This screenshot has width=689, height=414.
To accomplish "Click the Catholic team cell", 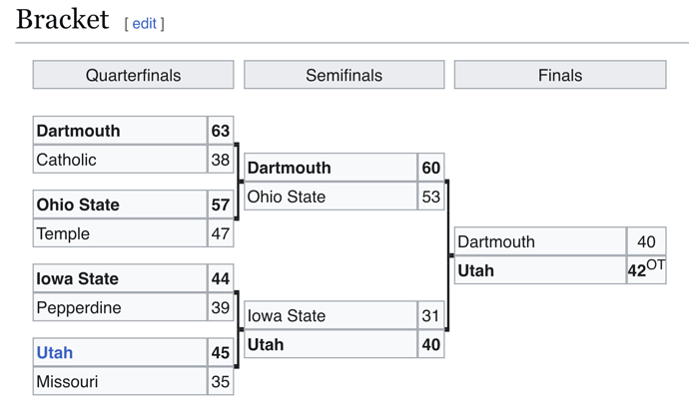I will click(120, 160).
